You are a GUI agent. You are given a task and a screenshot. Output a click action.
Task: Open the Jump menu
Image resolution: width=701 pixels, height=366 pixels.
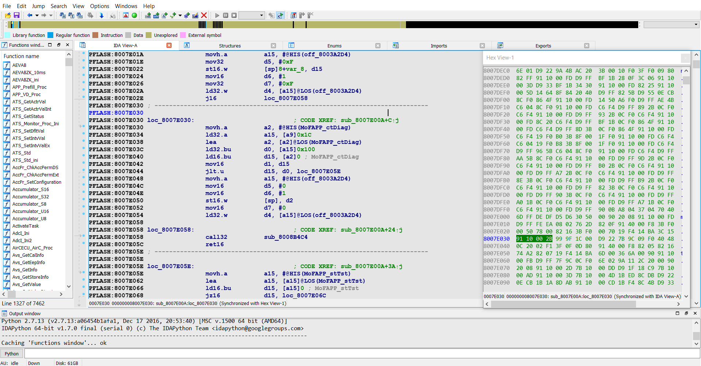click(x=38, y=6)
